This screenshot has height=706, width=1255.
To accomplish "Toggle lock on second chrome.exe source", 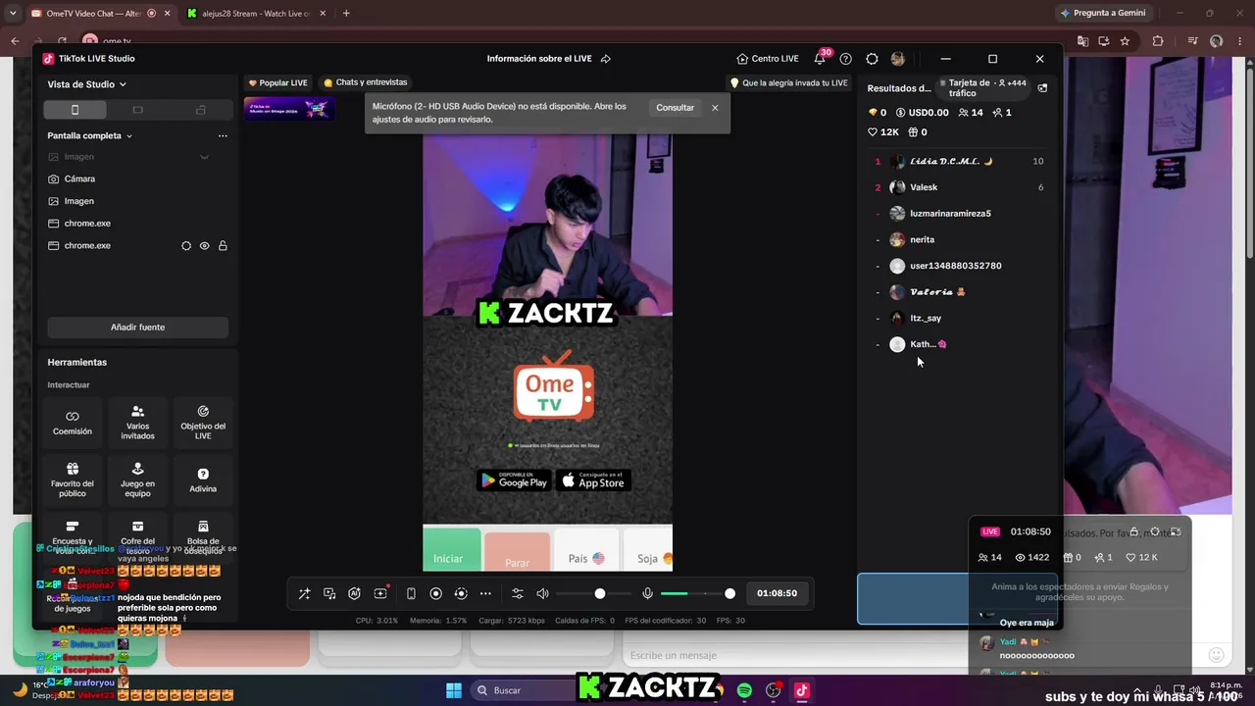I will tap(223, 246).
